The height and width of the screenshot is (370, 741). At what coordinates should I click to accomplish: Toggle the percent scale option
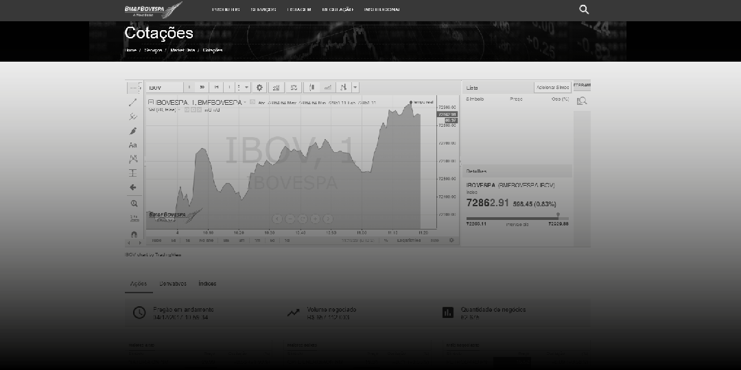coord(386,241)
